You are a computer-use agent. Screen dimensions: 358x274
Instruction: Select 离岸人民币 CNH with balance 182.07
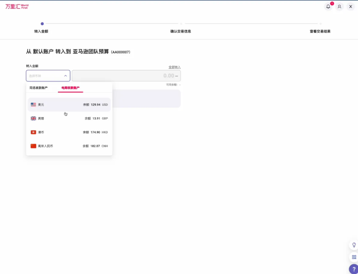click(69, 146)
